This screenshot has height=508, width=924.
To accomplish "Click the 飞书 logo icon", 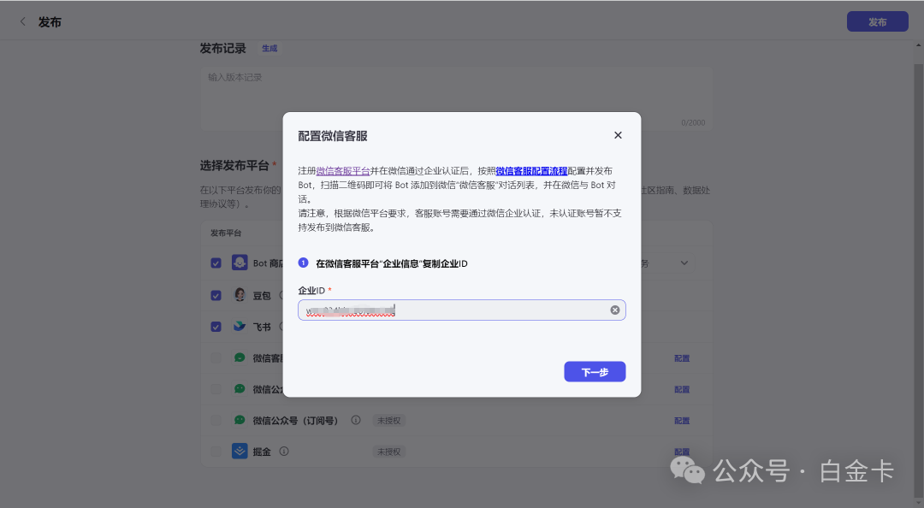I will [x=240, y=326].
